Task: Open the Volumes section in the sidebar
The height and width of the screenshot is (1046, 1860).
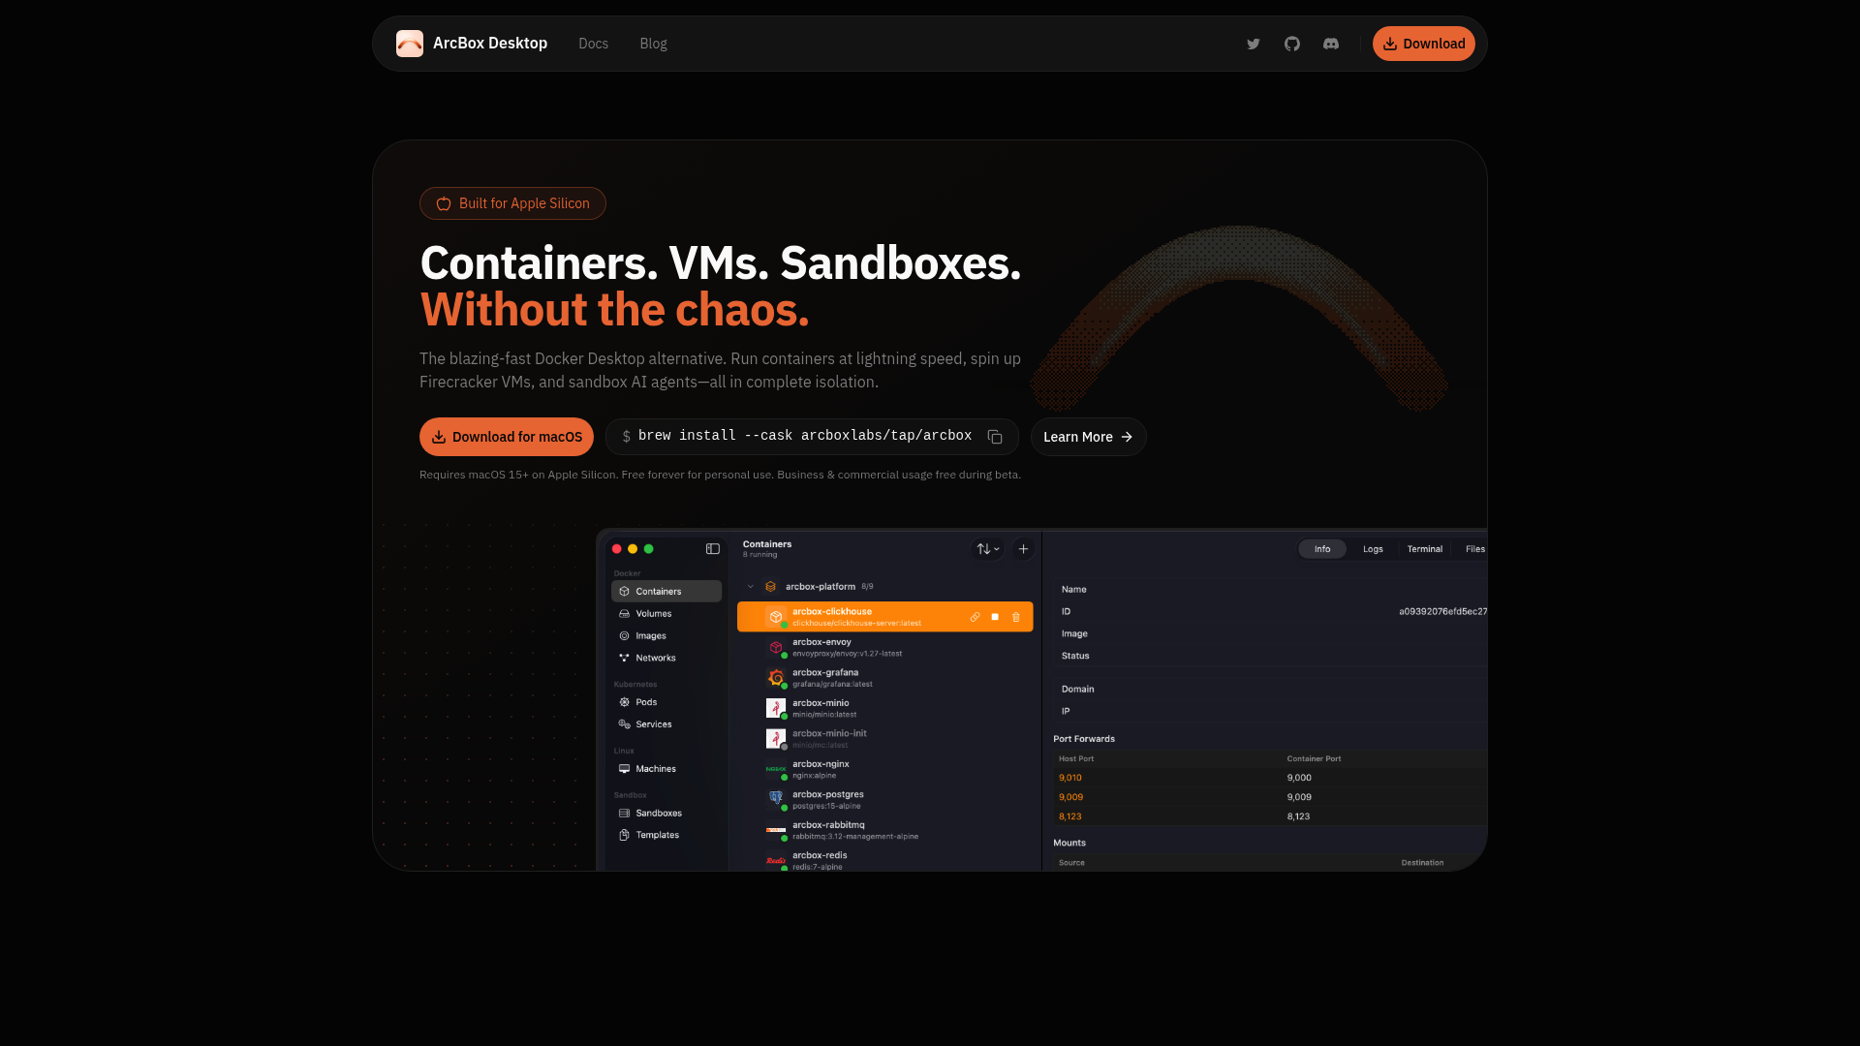Action: [x=652, y=613]
